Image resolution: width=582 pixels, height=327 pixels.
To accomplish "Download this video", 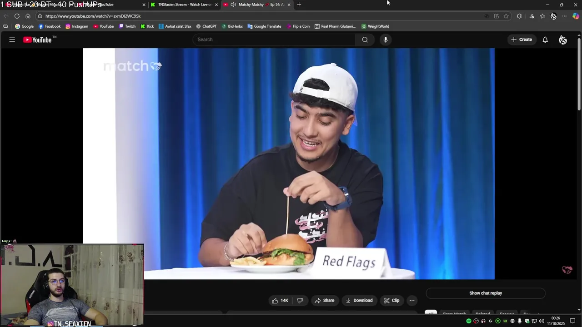I will (x=359, y=300).
